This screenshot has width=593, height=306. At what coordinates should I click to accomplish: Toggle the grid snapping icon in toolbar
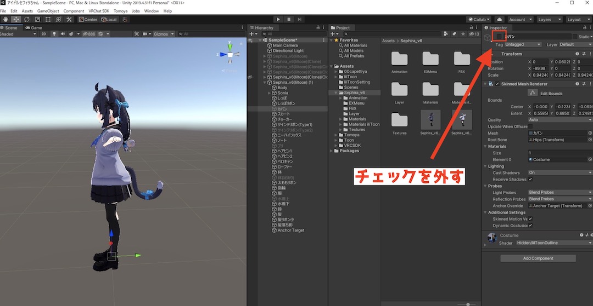pyautogui.click(x=125, y=19)
